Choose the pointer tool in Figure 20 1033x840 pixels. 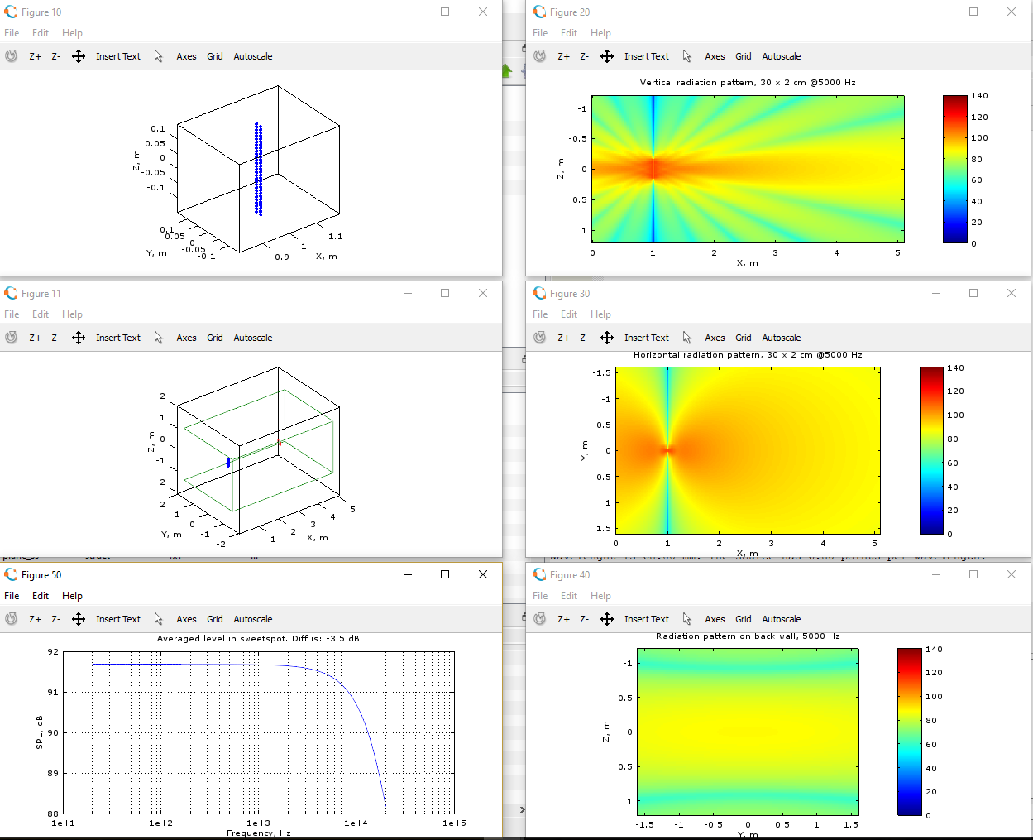687,56
